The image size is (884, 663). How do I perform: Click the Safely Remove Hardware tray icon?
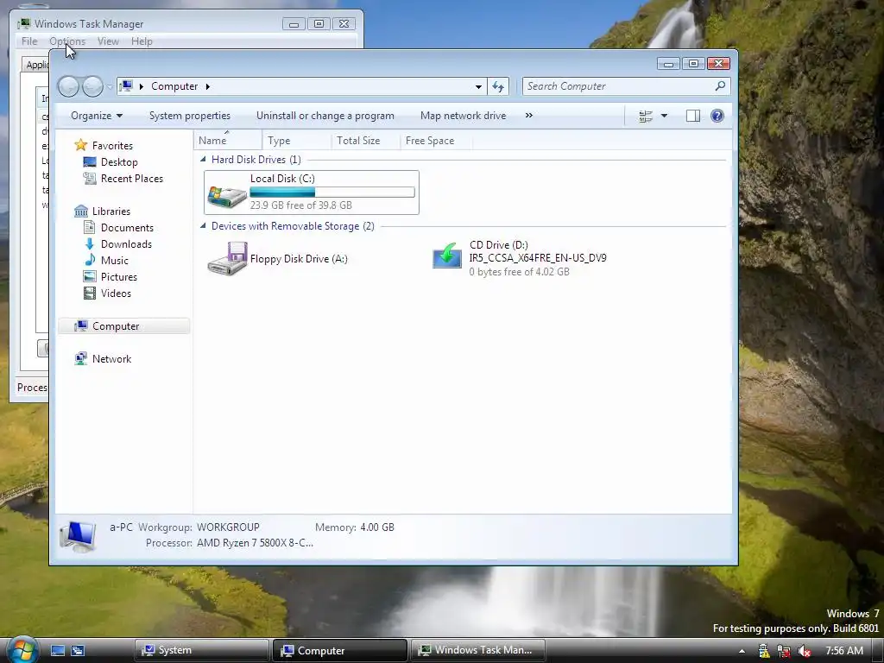(764, 651)
